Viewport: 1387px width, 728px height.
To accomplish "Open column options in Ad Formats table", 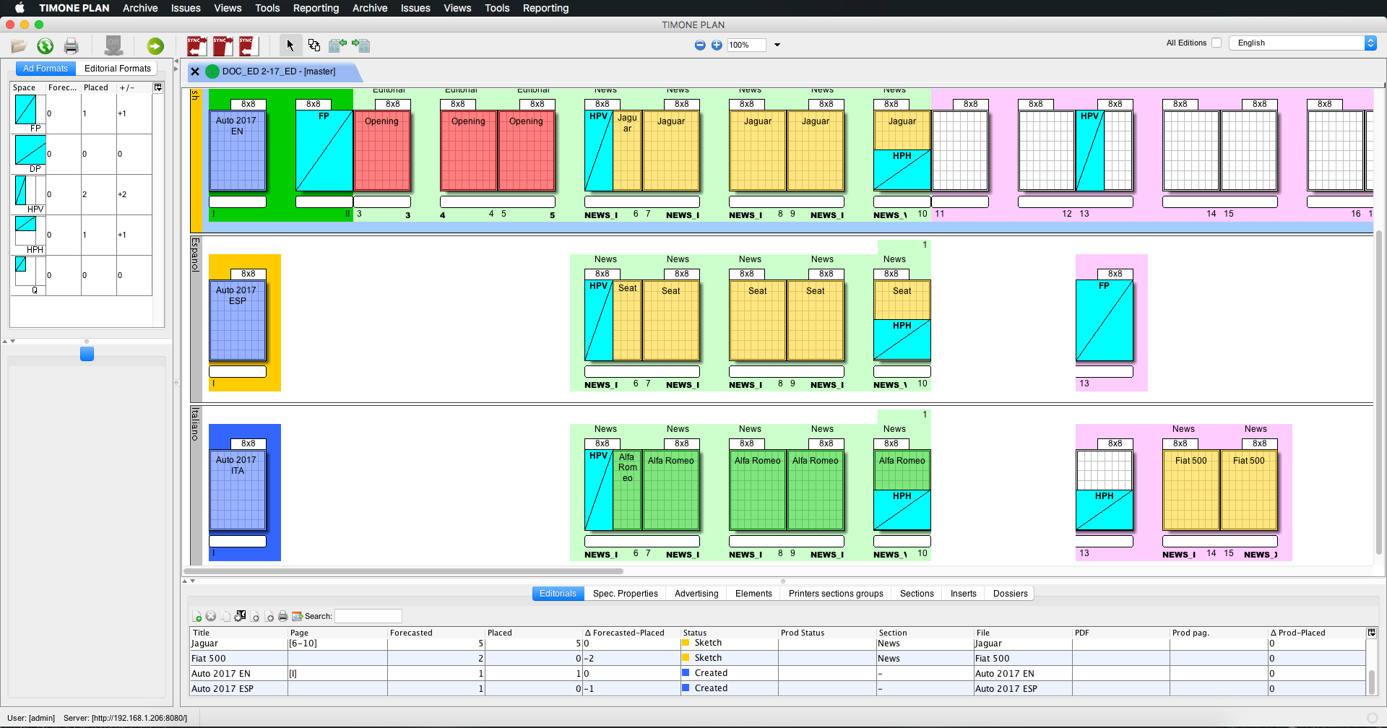I will point(158,87).
